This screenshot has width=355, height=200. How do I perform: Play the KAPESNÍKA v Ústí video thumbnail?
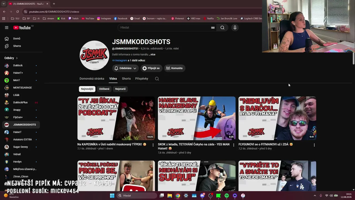[116, 118]
